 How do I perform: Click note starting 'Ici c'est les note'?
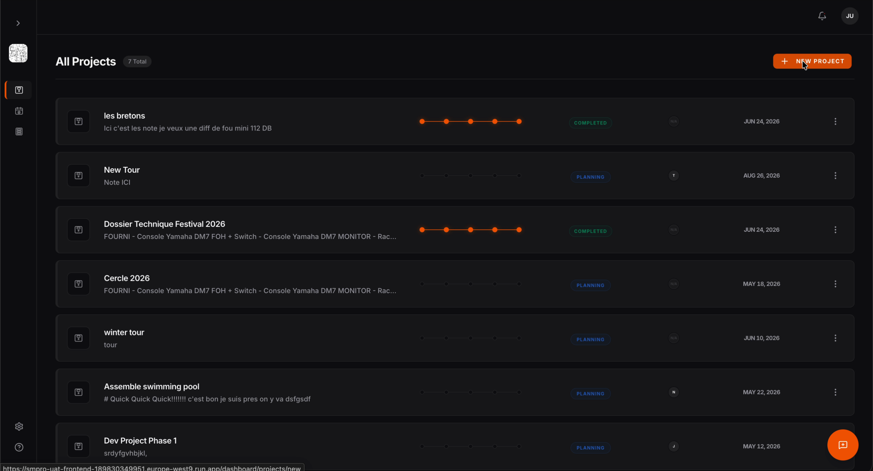tap(188, 128)
